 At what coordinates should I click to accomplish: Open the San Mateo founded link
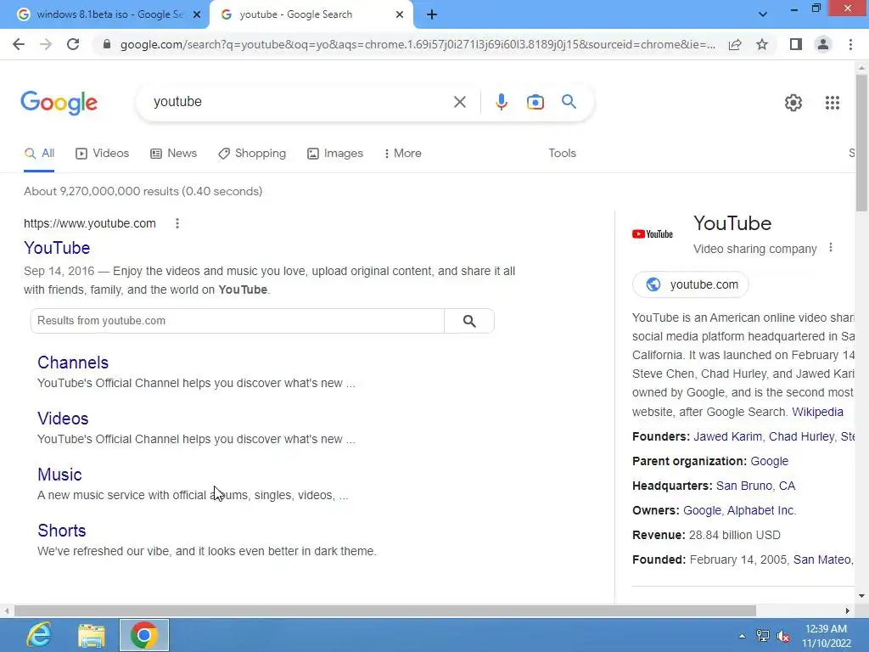click(x=822, y=560)
